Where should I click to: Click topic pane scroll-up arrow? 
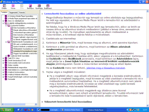click(148, 11)
